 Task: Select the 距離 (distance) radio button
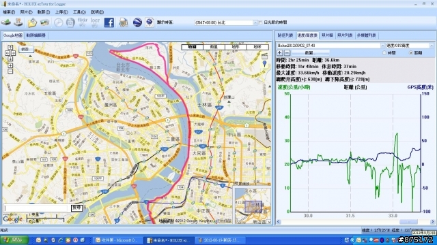click(x=410, y=53)
